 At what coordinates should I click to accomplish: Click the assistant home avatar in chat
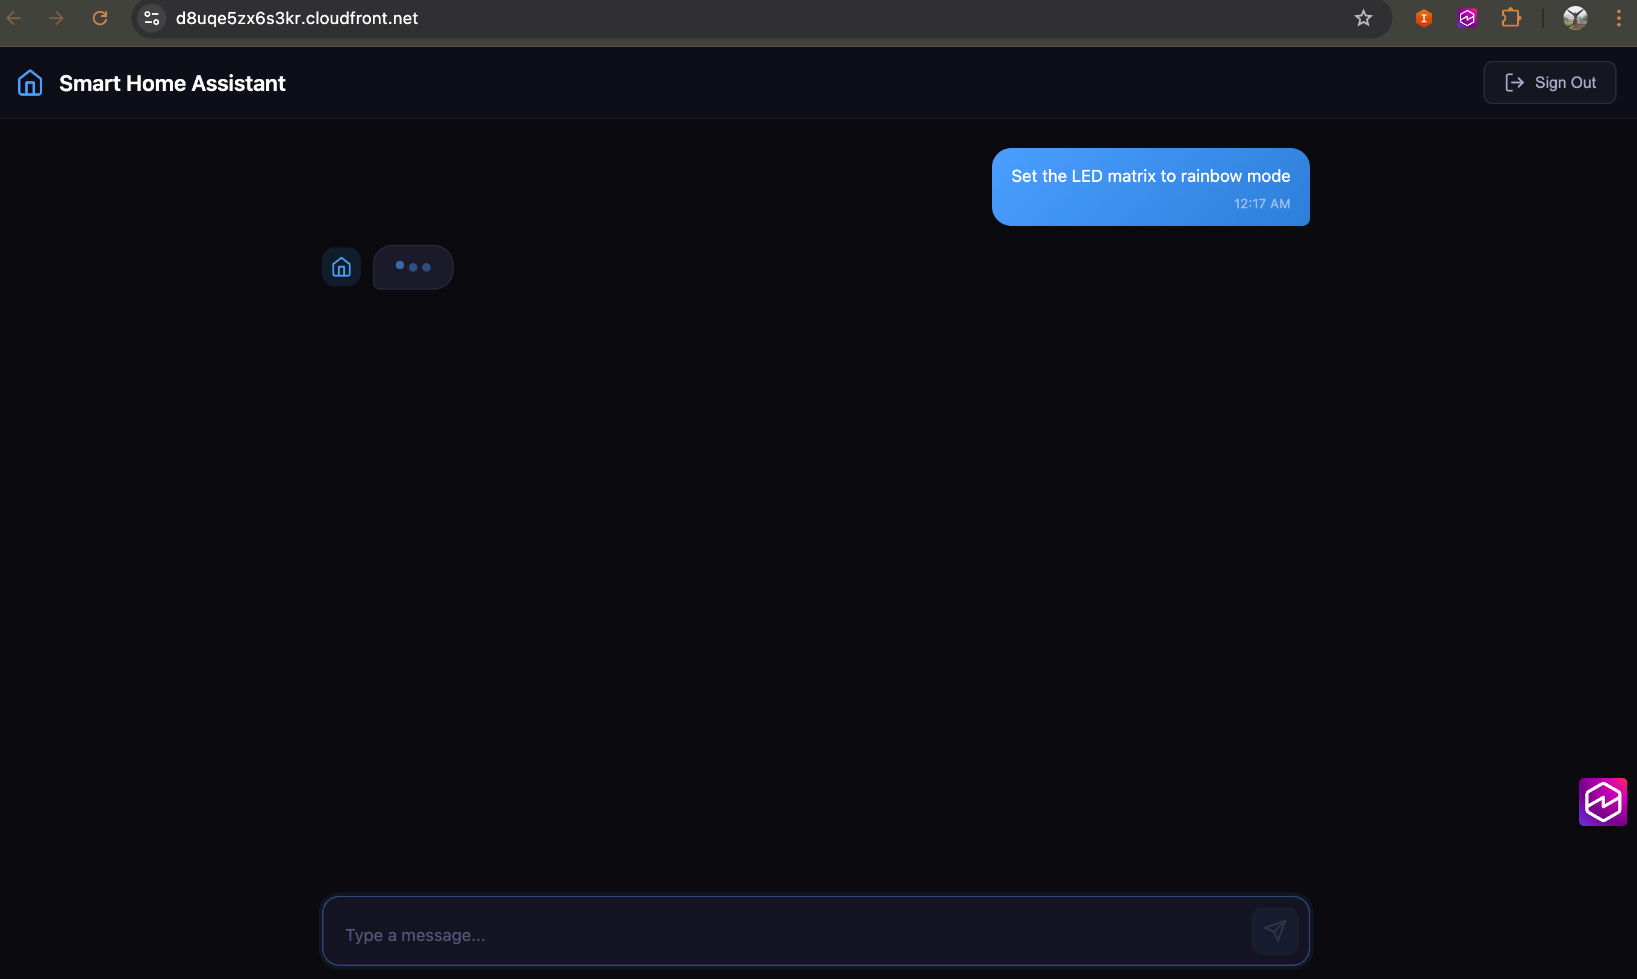(341, 267)
